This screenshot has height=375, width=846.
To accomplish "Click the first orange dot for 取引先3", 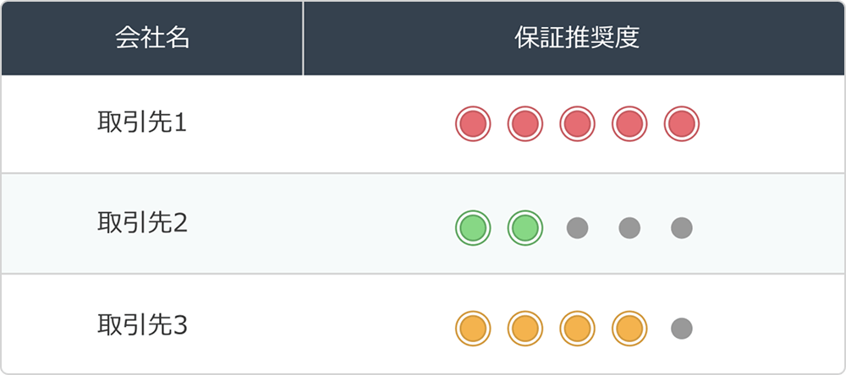I will (x=473, y=328).
